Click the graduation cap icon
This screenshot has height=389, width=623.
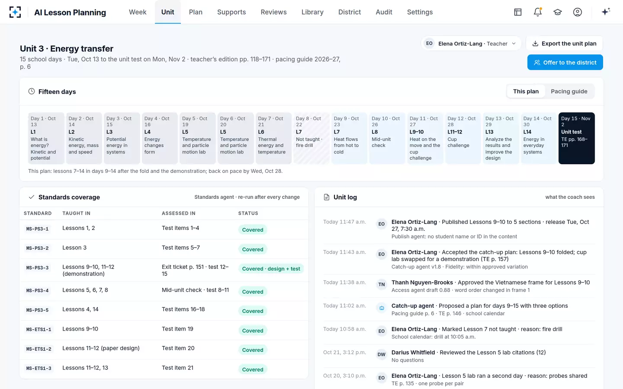click(558, 12)
